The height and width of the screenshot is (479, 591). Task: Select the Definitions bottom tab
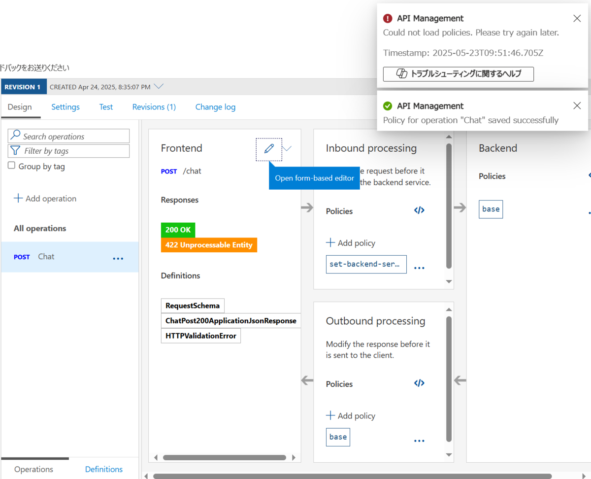104,469
